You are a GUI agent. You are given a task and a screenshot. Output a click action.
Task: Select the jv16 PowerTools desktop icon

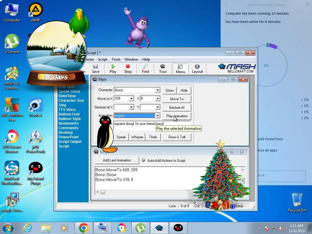point(35,141)
